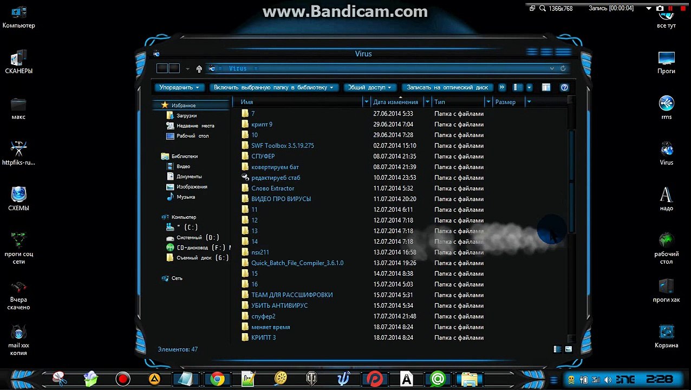The width and height of the screenshot is (691, 390).
Task: Open the Имя column filter dropdown
Action: (x=367, y=102)
